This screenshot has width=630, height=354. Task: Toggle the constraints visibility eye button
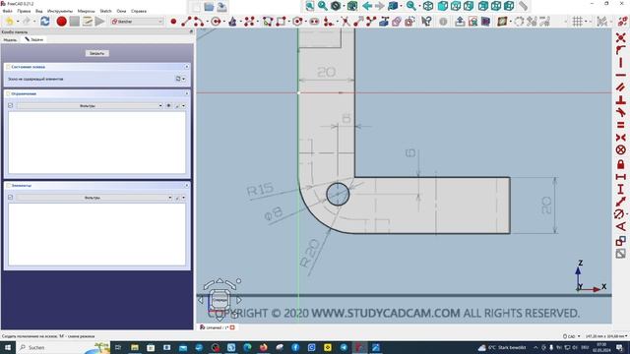(168, 106)
